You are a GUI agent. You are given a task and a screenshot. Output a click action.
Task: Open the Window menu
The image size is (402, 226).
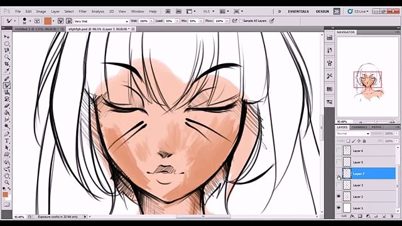click(138, 11)
